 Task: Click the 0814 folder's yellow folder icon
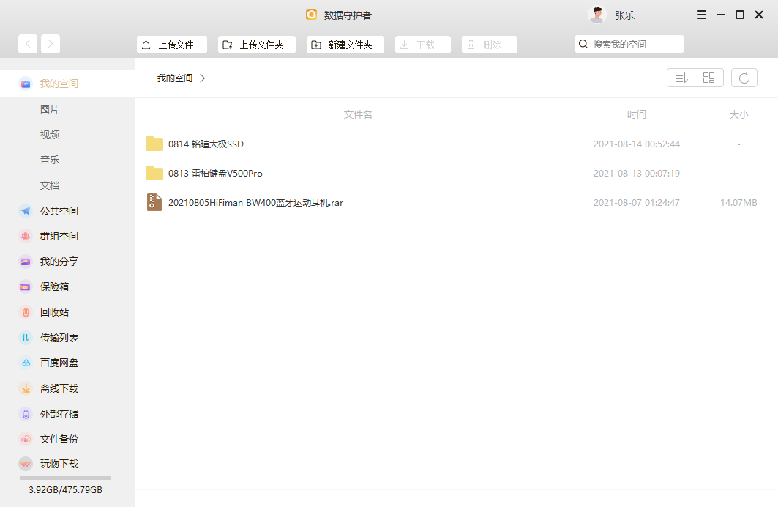coord(154,144)
